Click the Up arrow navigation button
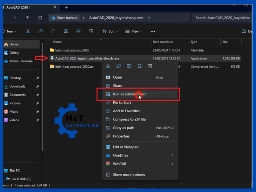This screenshot has width=256, height=192. [27, 18]
